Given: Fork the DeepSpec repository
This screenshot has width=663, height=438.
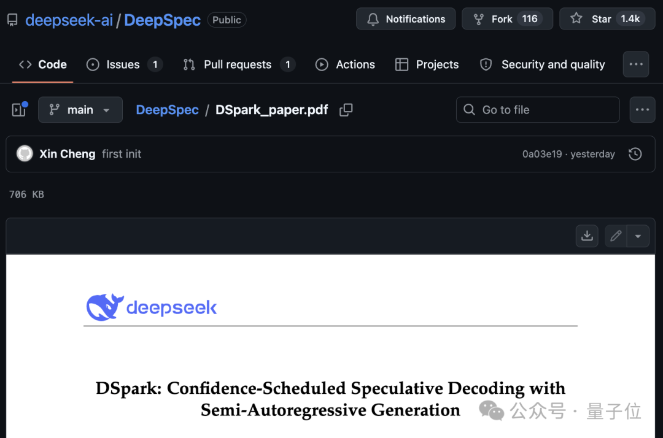Looking at the screenshot, I should pyautogui.click(x=508, y=19).
